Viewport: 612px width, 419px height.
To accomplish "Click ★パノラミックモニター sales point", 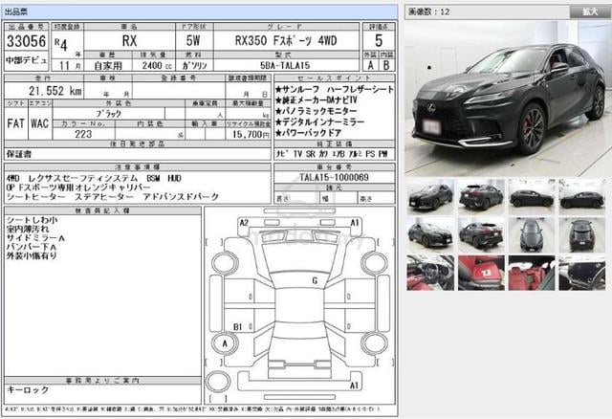I will click(316, 111).
